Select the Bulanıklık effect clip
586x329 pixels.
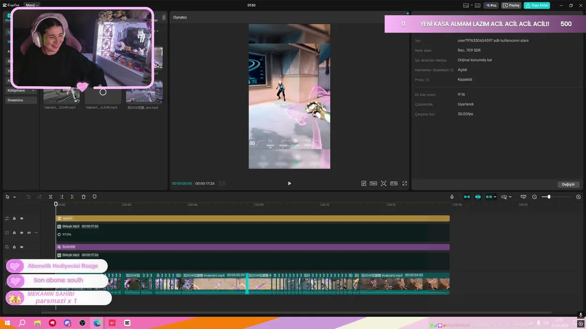coord(253,247)
